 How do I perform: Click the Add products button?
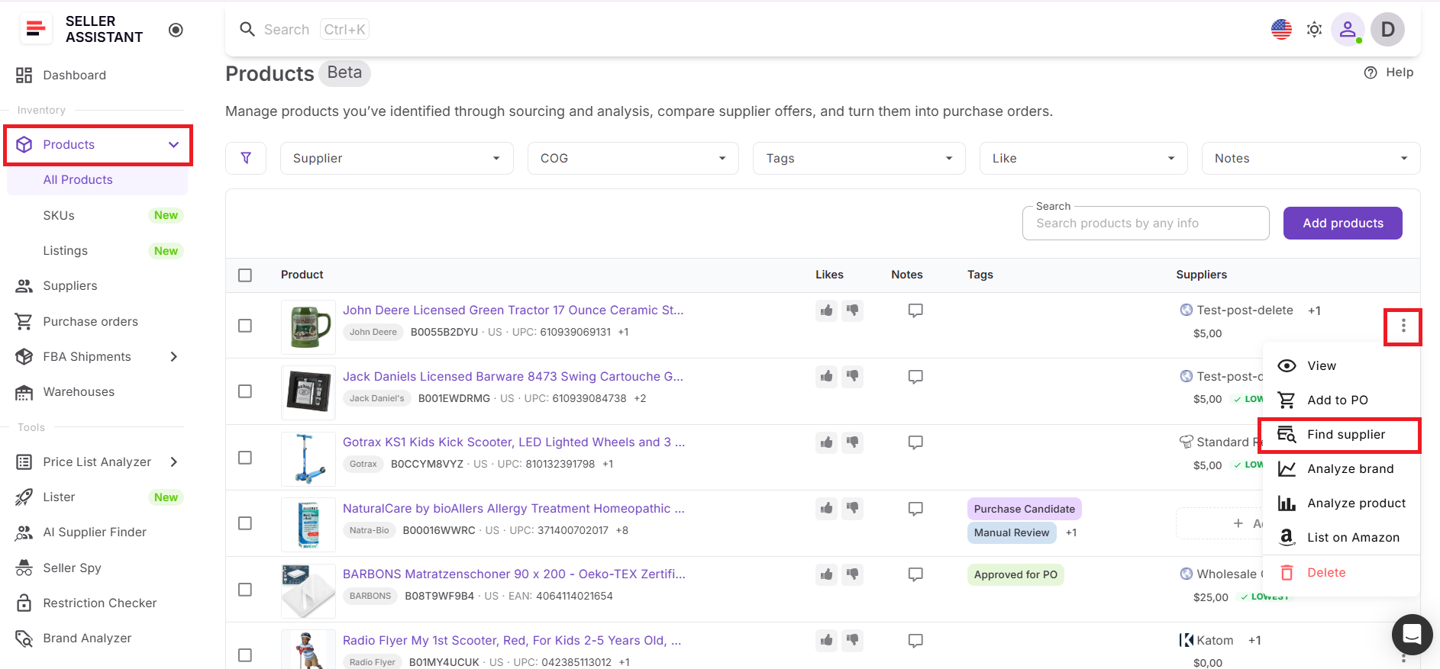[1342, 224]
